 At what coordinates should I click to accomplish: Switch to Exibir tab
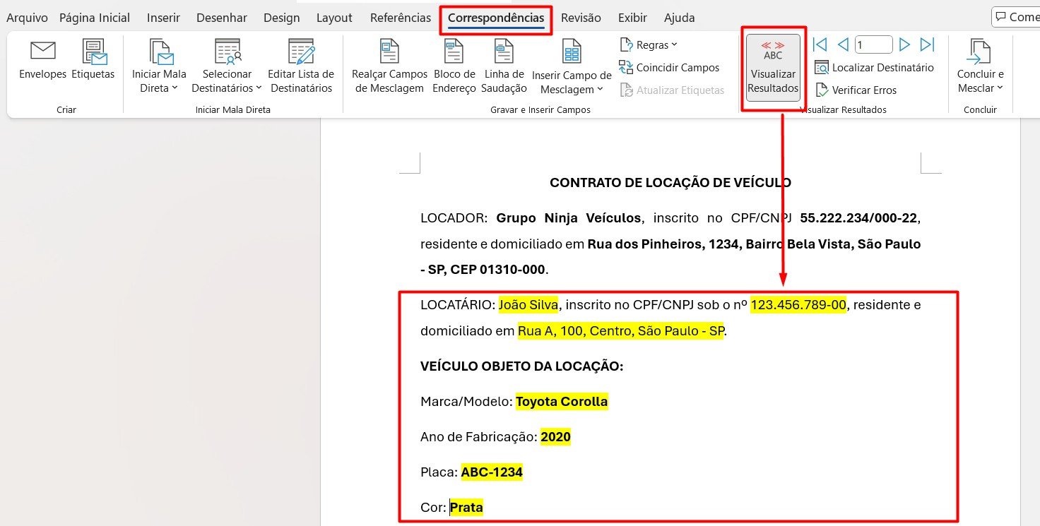632,18
